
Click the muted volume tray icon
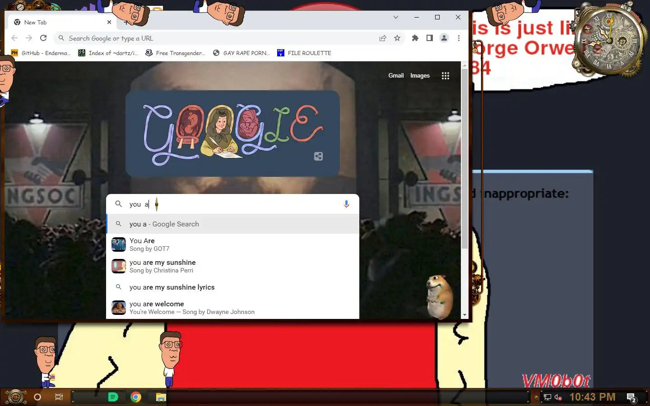(558, 397)
